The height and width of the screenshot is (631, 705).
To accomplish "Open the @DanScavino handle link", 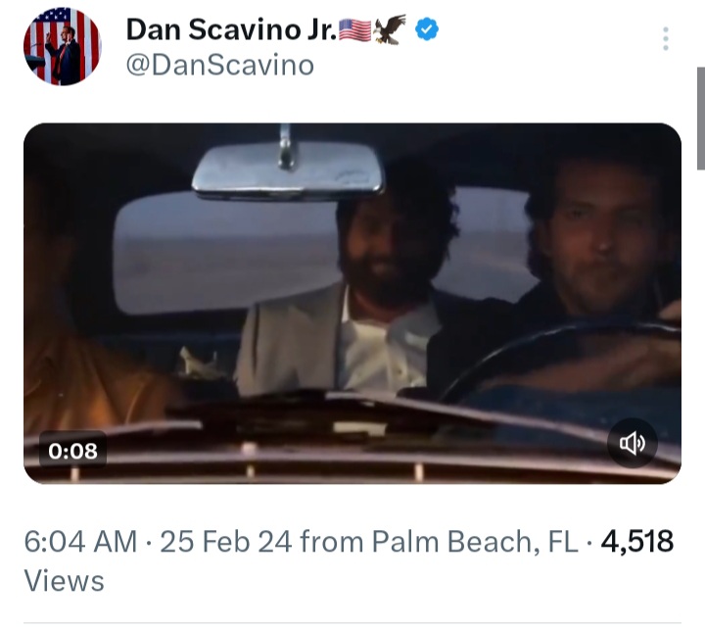I will [x=220, y=66].
